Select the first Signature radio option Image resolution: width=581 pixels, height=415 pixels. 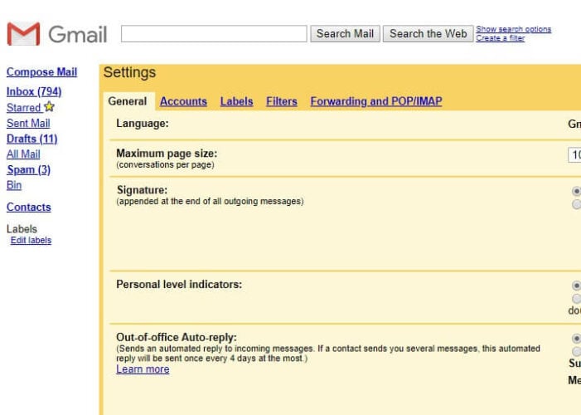[576, 191]
